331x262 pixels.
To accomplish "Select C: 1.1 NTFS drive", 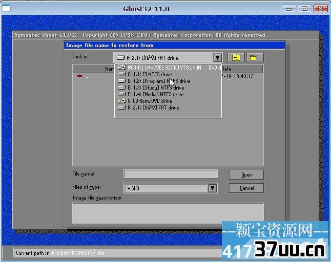I will point(168,74).
